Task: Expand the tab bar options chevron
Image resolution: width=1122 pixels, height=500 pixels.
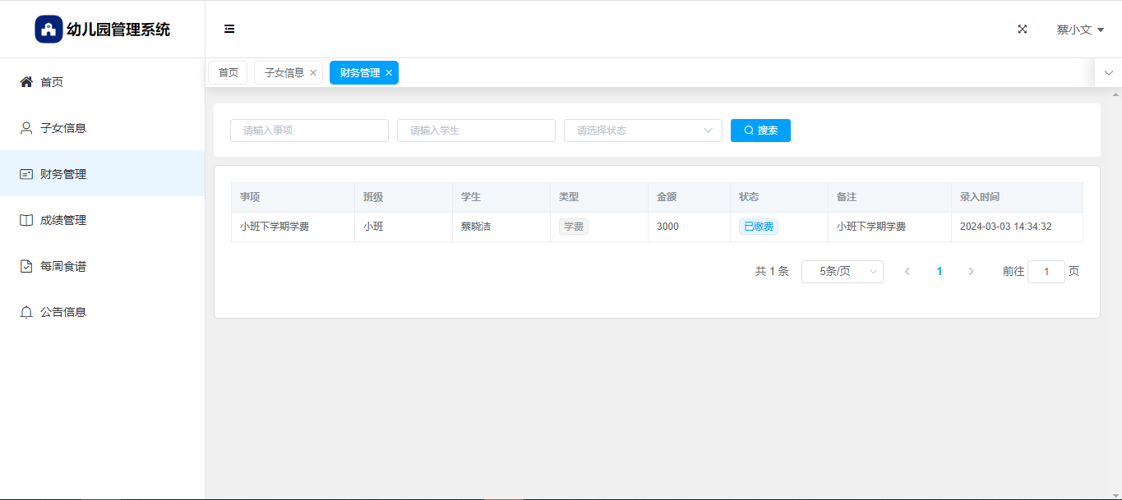Action: (1108, 73)
